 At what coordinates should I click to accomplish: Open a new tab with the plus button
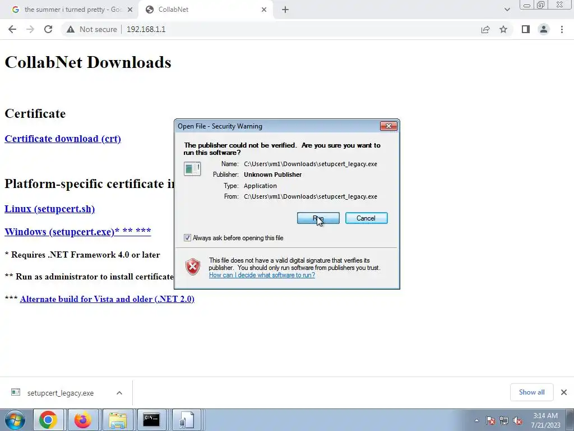tap(285, 10)
